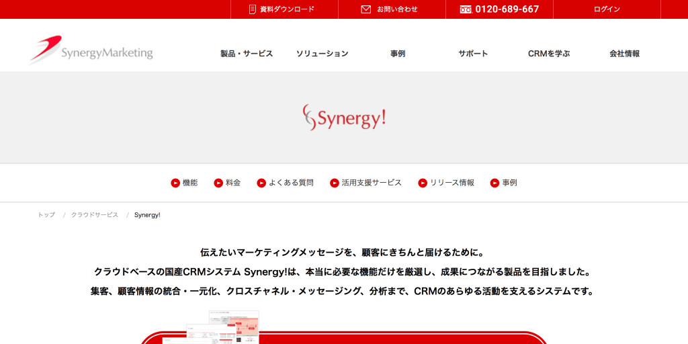Click the product screenshots thumbnail
The height and width of the screenshot is (344, 688).
(x=211, y=327)
